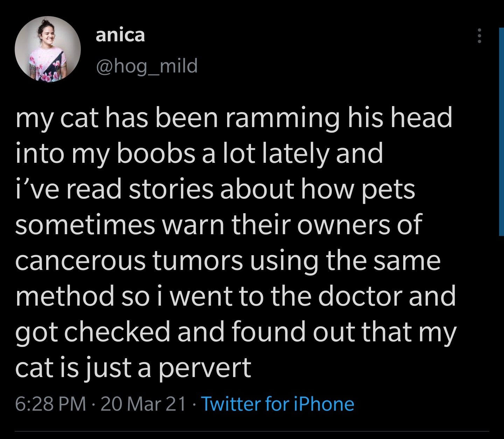Open the @hog_mild handle link
The width and height of the screenshot is (504, 439).
pyautogui.click(x=147, y=66)
